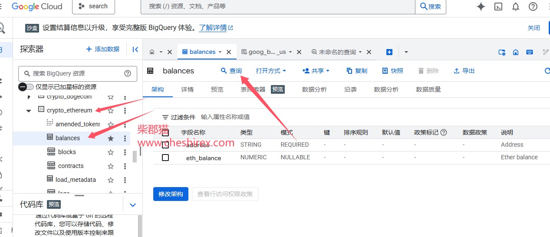This screenshot has height=237, width=550.
Task: Close the 未命名的查询 tab
Action: [369, 52]
